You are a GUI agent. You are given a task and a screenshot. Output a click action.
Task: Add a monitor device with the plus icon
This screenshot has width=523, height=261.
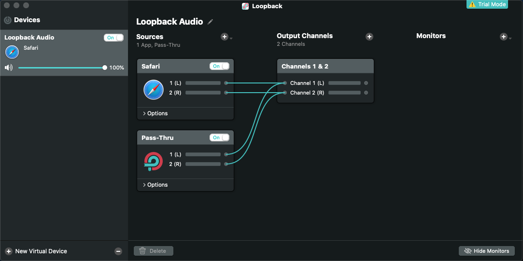[x=504, y=37]
